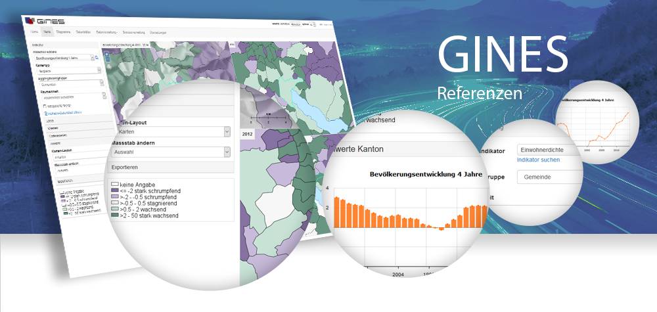Click the '<= -2 stark schrumpfend' legend swatch
657x312 pixels.
115,190
